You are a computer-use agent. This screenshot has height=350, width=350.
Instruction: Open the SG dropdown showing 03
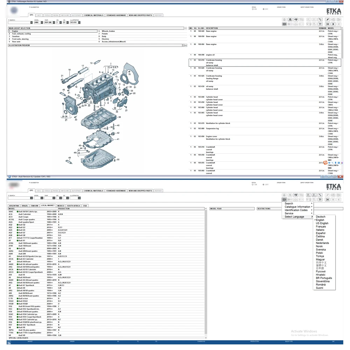point(68,22)
